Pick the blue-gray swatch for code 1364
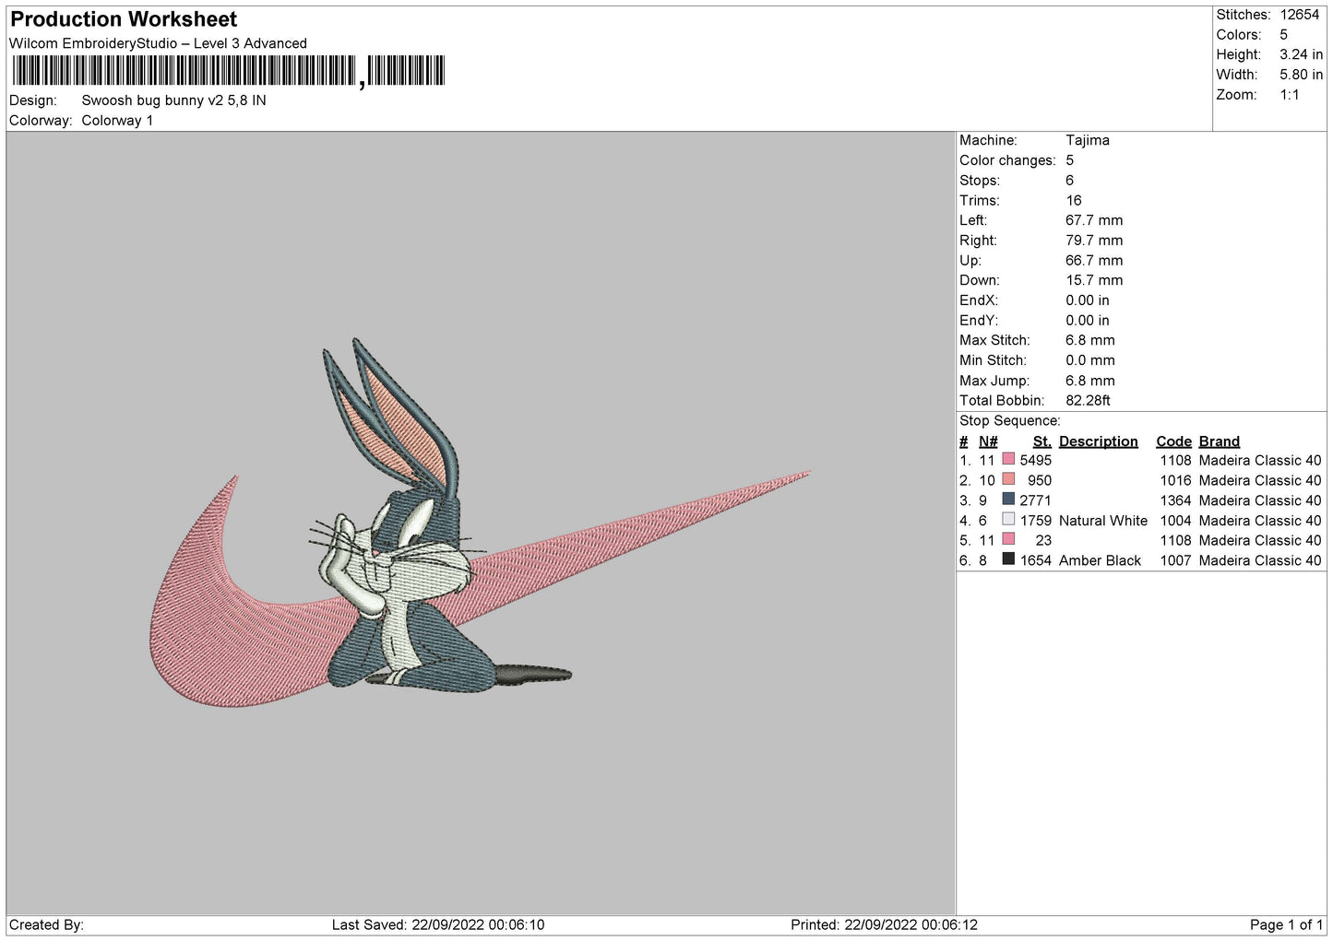This screenshot has height=941, width=1333. (1008, 500)
